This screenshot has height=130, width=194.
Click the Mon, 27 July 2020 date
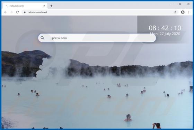(165, 34)
